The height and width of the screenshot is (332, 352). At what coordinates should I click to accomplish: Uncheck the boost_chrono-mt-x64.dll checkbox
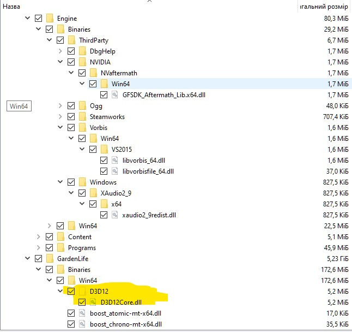pos(71,324)
